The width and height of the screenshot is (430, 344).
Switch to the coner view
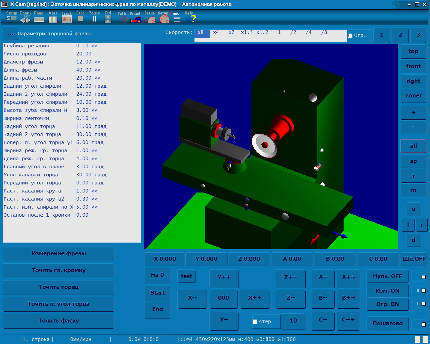(413, 96)
